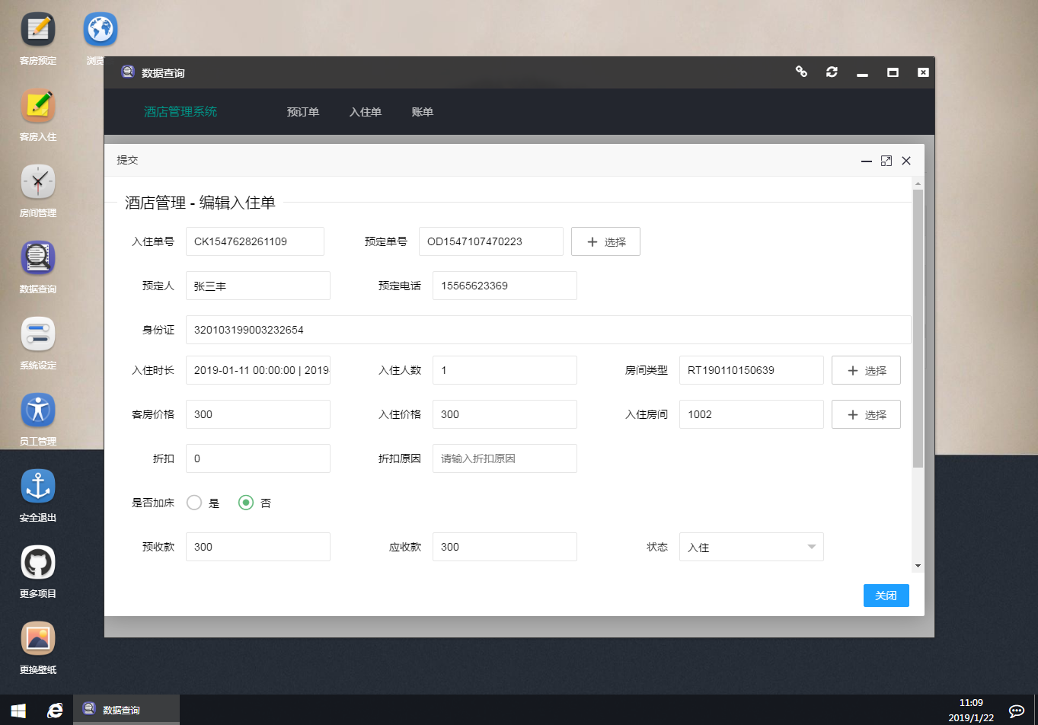This screenshot has width=1038, height=725.
Task: Open the 客房入住 desktop icon
Action: pos(37,106)
